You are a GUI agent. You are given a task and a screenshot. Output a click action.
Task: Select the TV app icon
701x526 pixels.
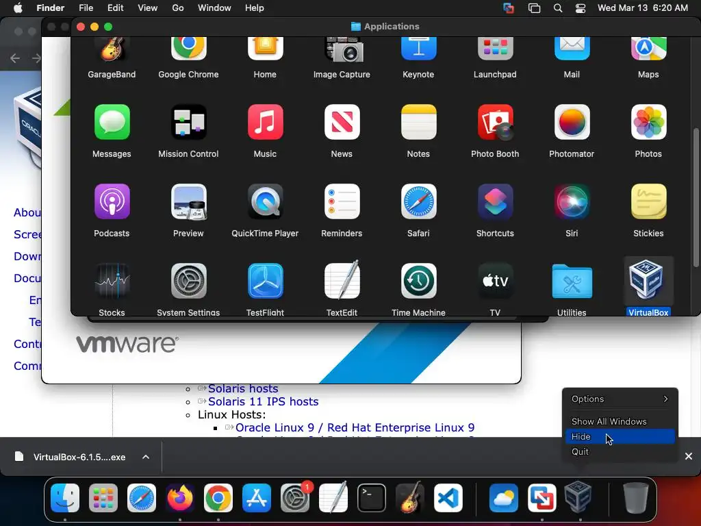click(x=496, y=281)
